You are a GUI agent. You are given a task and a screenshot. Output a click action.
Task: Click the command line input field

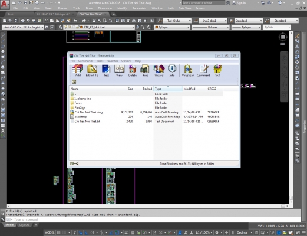click(x=153, y=219)
